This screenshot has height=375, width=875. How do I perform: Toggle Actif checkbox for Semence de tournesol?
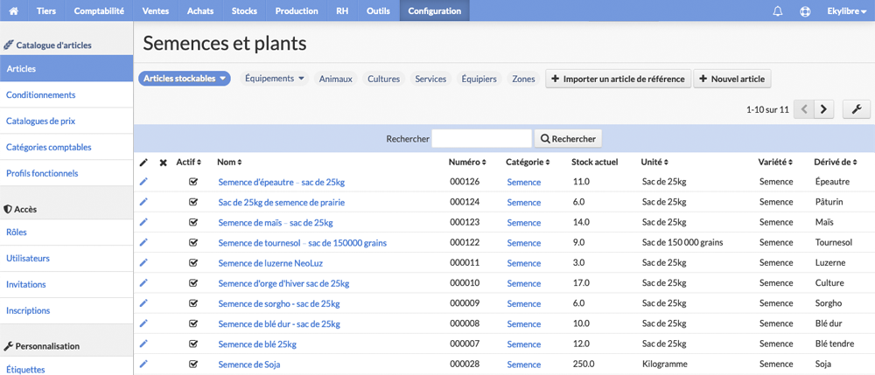click(193, 242)
